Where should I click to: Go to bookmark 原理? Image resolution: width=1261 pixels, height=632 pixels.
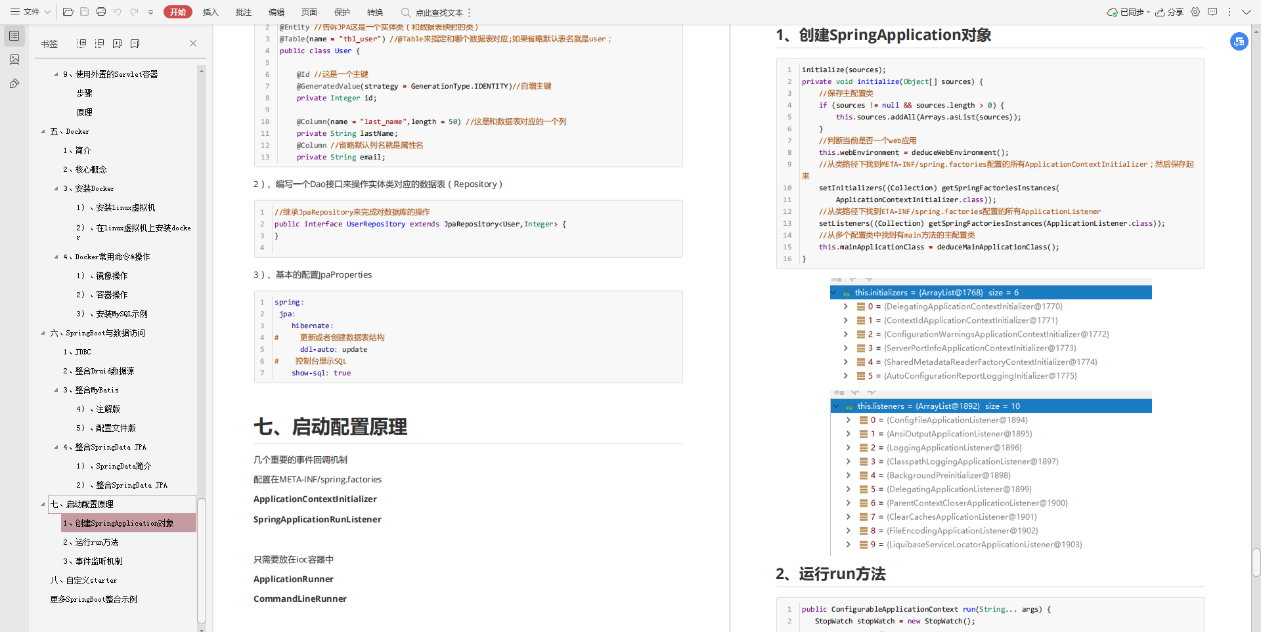85,112
